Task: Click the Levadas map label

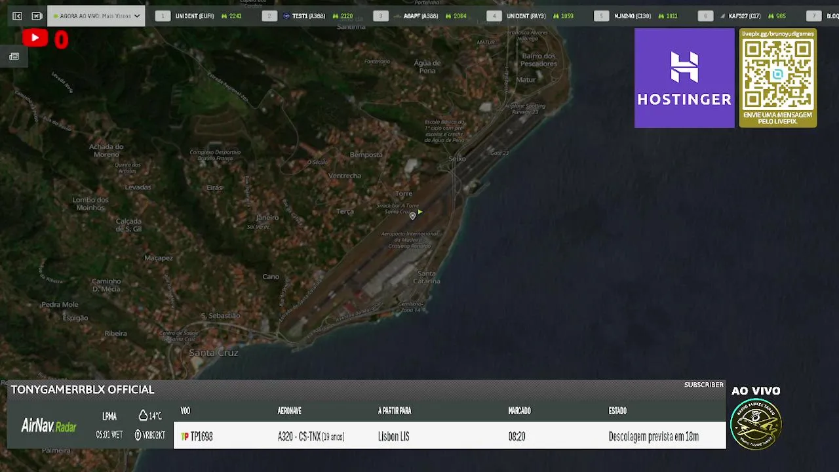Action: [138, 187]
